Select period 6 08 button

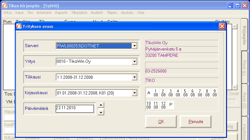(193, 93)
